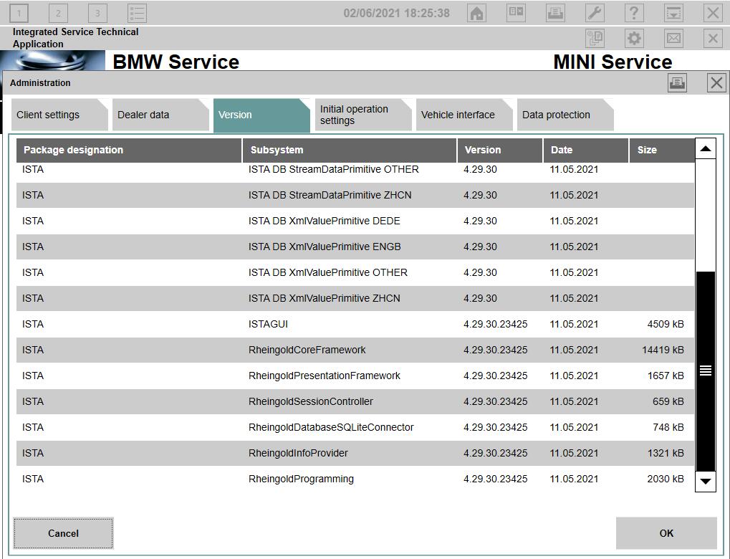730x559 pixels.
Task: Open the wrench administration icon
Action: pyautogui.click(x=595, y=13)
